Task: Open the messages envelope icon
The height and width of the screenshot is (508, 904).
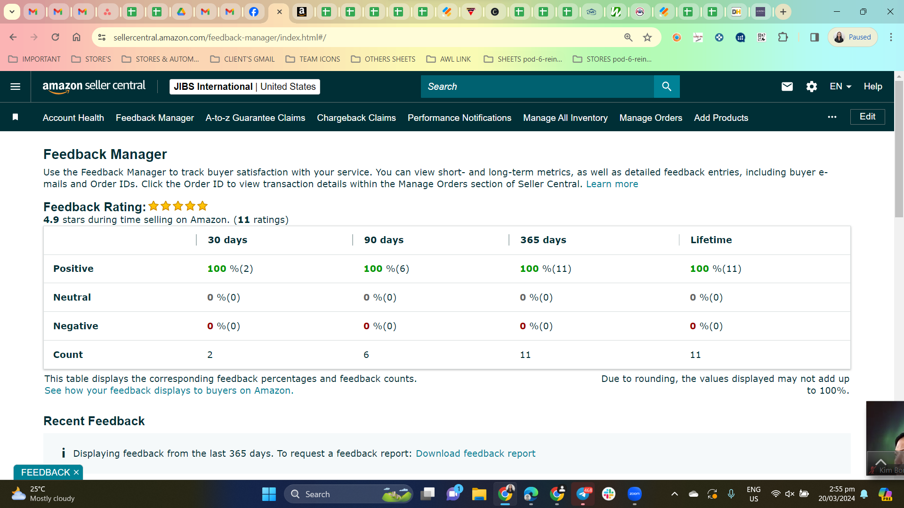Action: pyautogui.click(x=787, y=87)
